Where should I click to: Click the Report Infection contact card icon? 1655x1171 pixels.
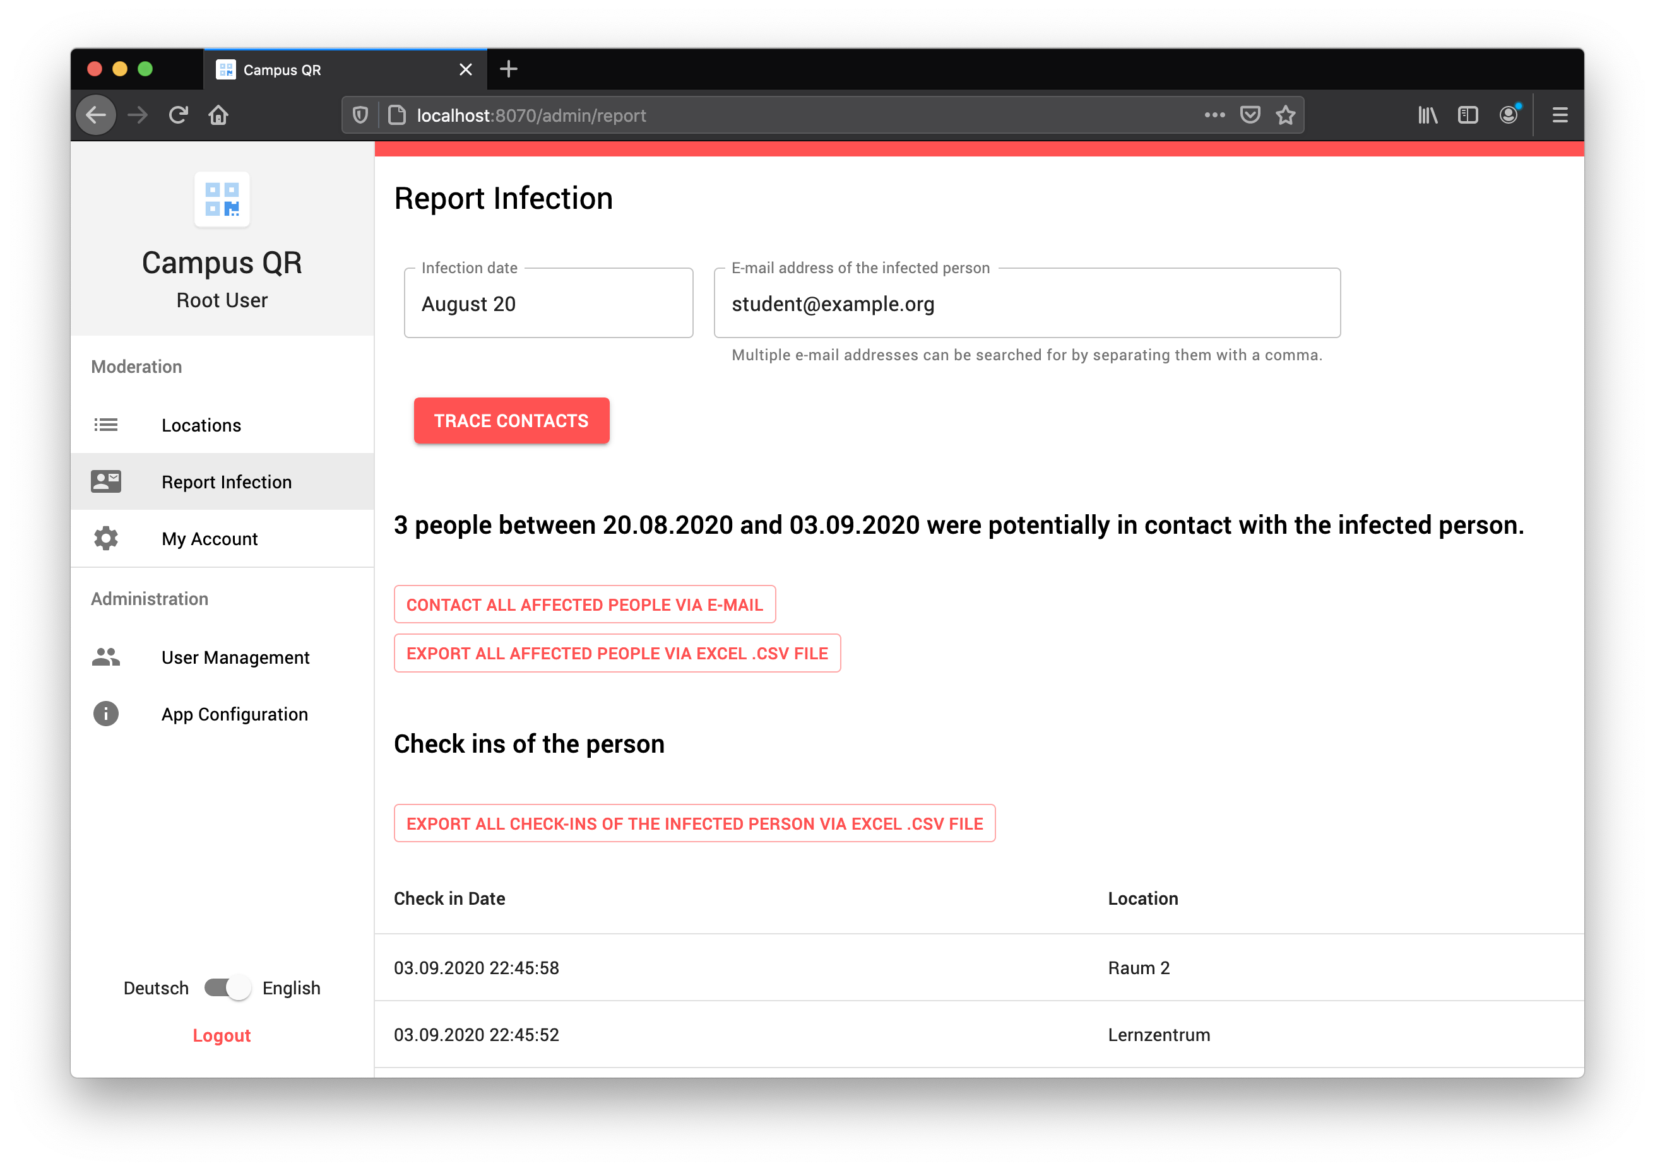(106, 481)
